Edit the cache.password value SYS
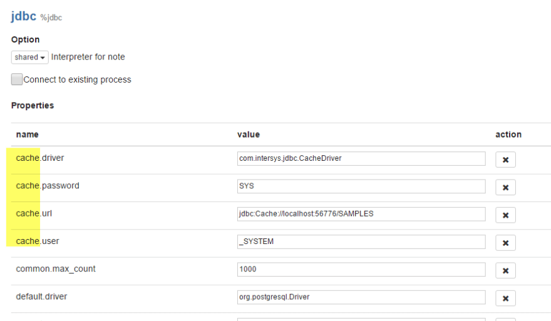Viewport: 551px width, 321px height. (x=361, y=186)
